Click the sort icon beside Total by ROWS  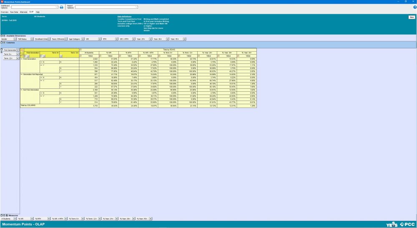click(x=80, y=50)
